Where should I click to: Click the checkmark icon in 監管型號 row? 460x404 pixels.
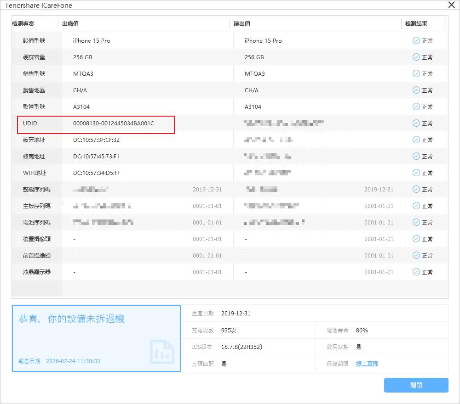[416, 107]
